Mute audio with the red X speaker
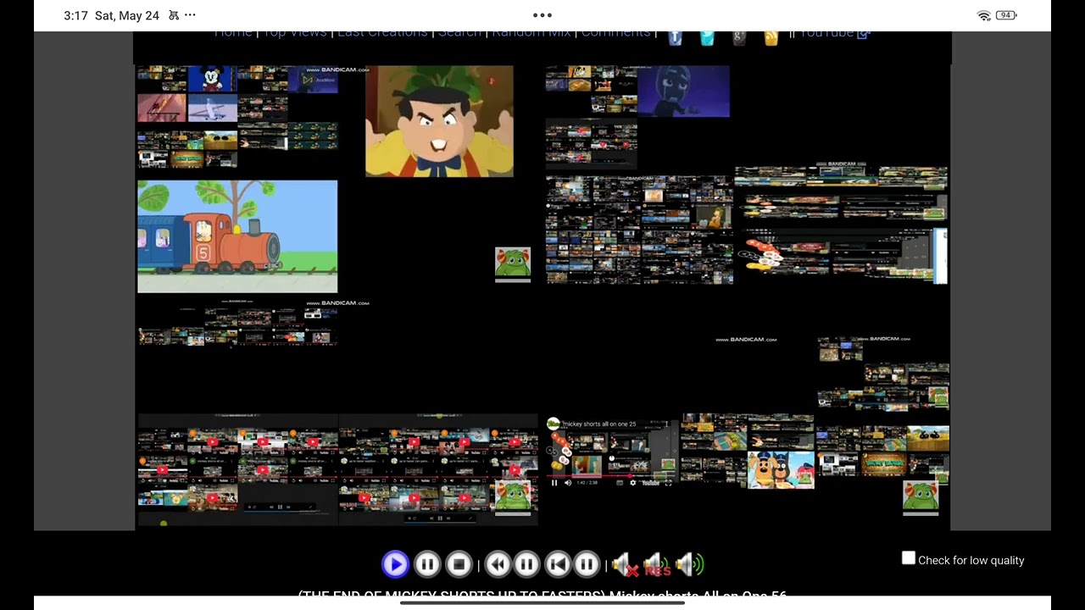This screenshot has width=1085, height=610. point(625,564)
